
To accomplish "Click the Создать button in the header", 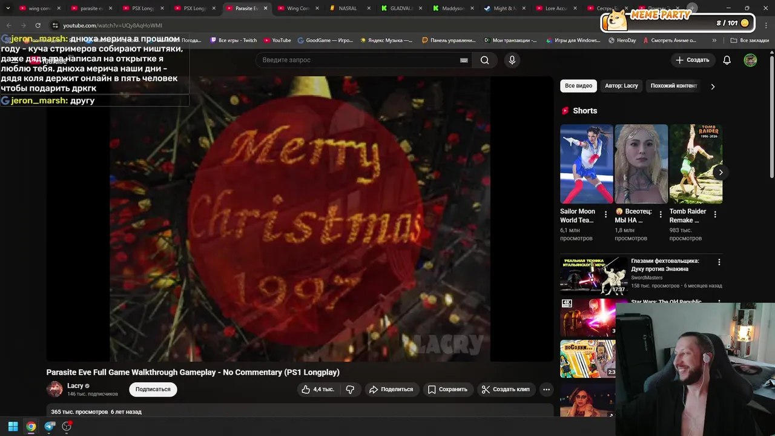I will click(692, 60).
